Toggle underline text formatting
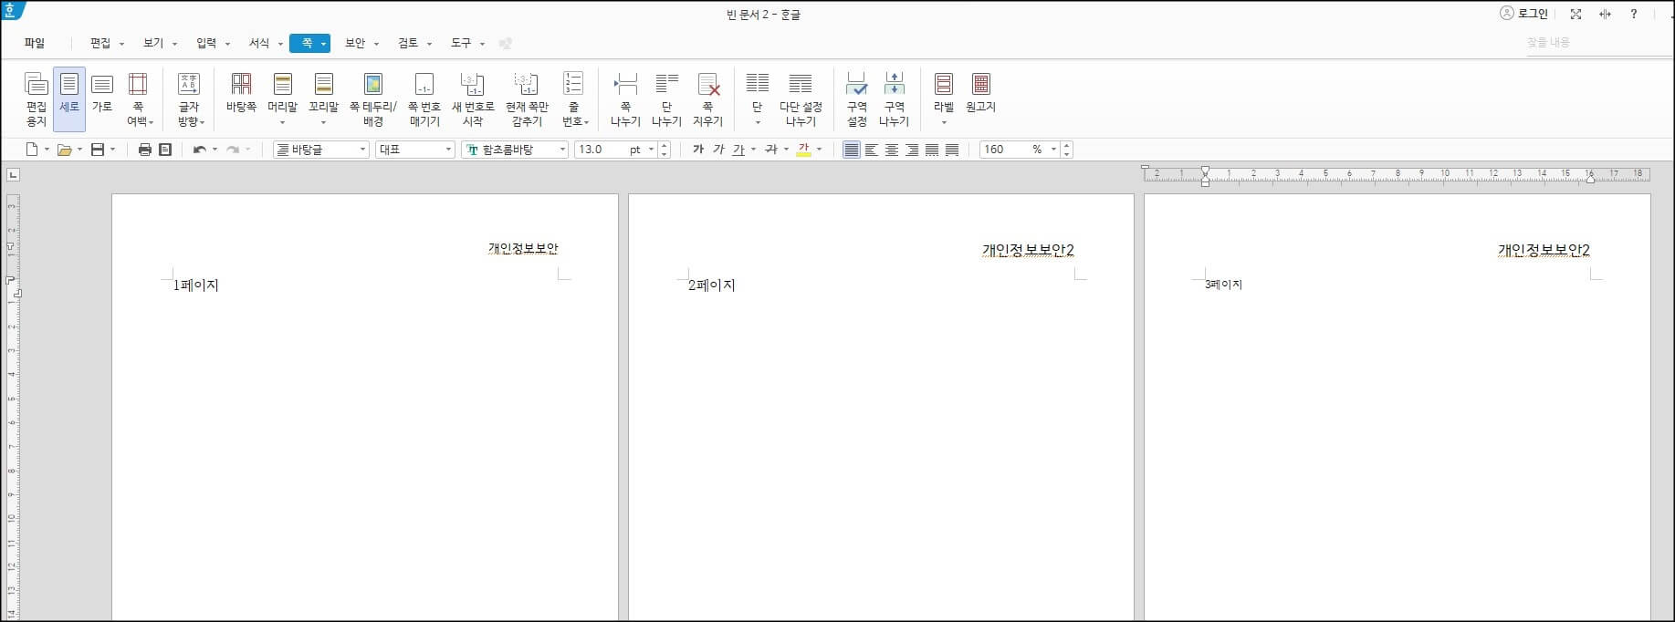 pyautogui.click(x=738, y=150)
